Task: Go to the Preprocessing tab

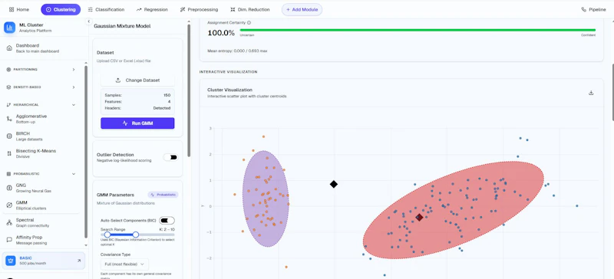Action: 199,9
